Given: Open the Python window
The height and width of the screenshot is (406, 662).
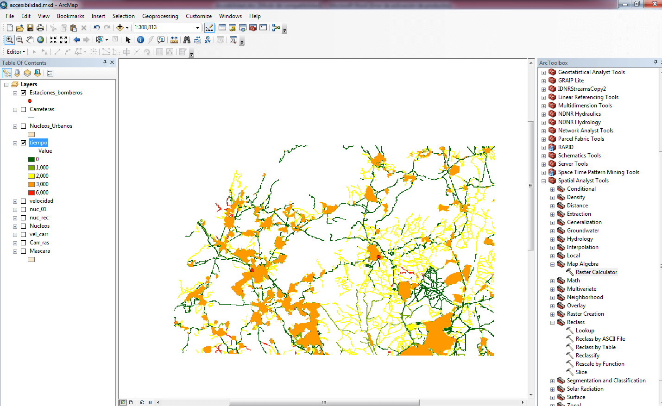Looking at the screenshot, I should coord(263,28).
